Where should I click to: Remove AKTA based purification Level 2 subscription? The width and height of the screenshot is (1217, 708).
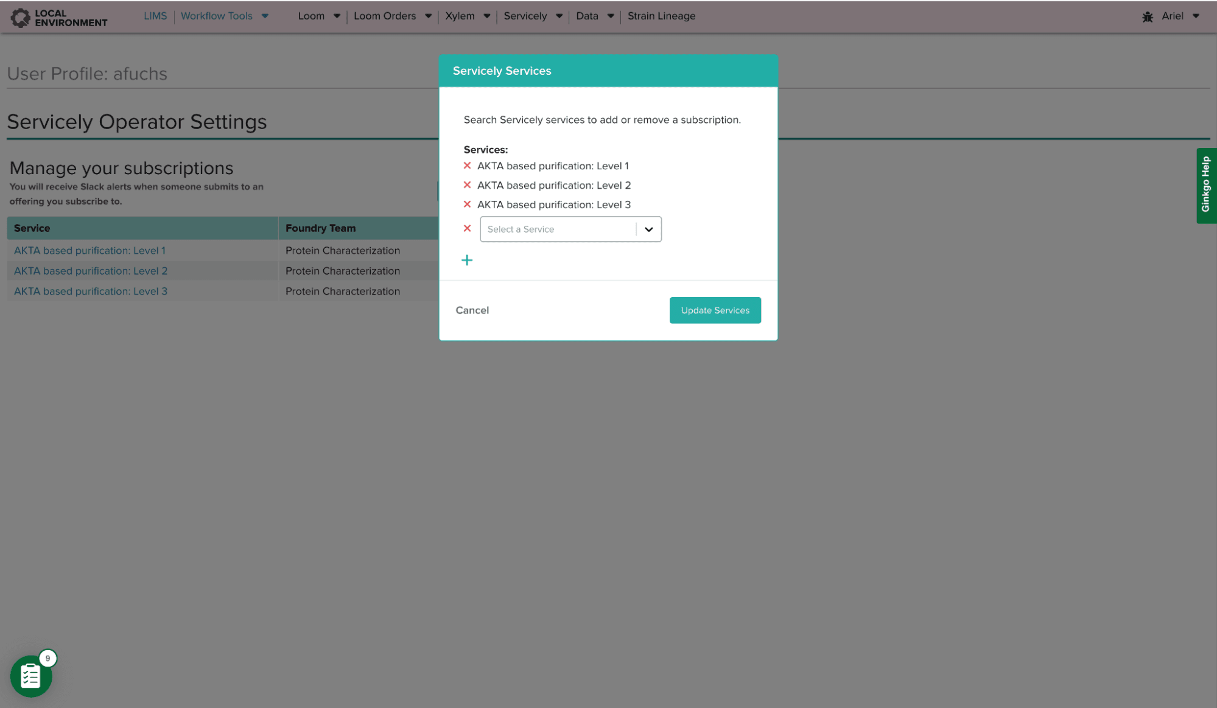click(467, 185)
